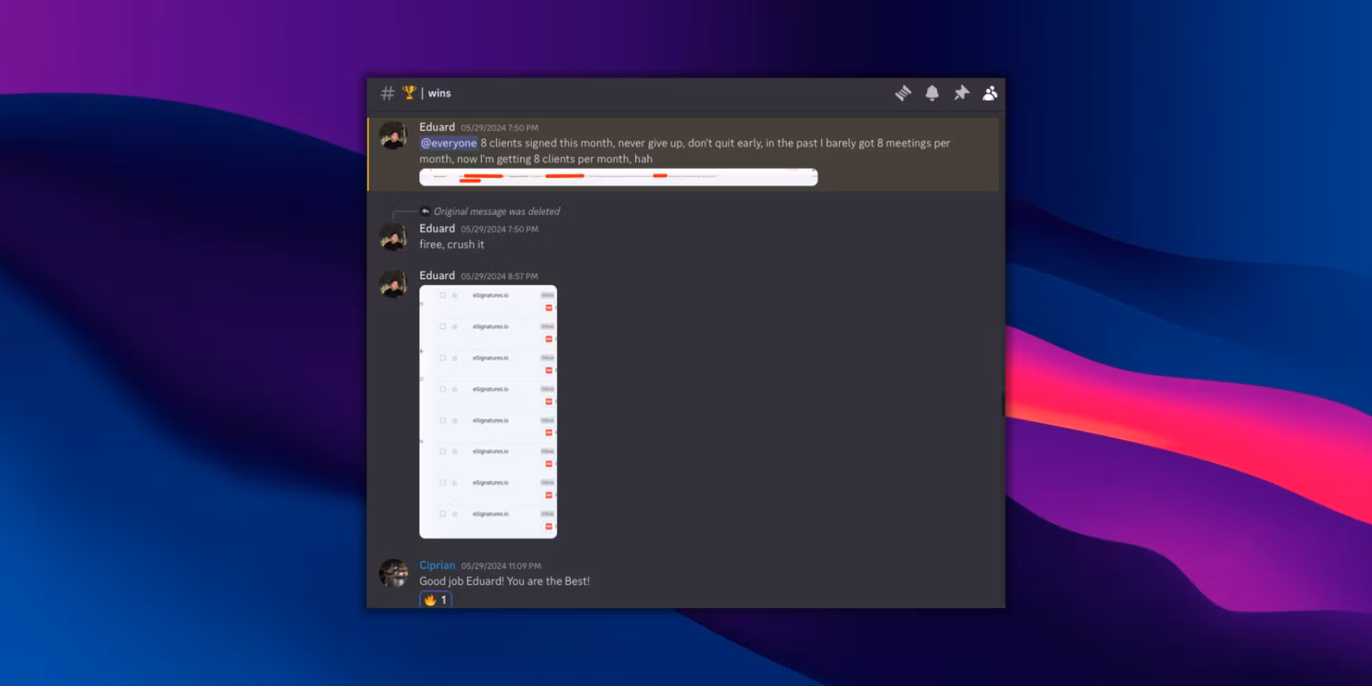Click the notification bell icon
Image resolution: width=1372 pixels, height=686 pixels.
point(932,93)
